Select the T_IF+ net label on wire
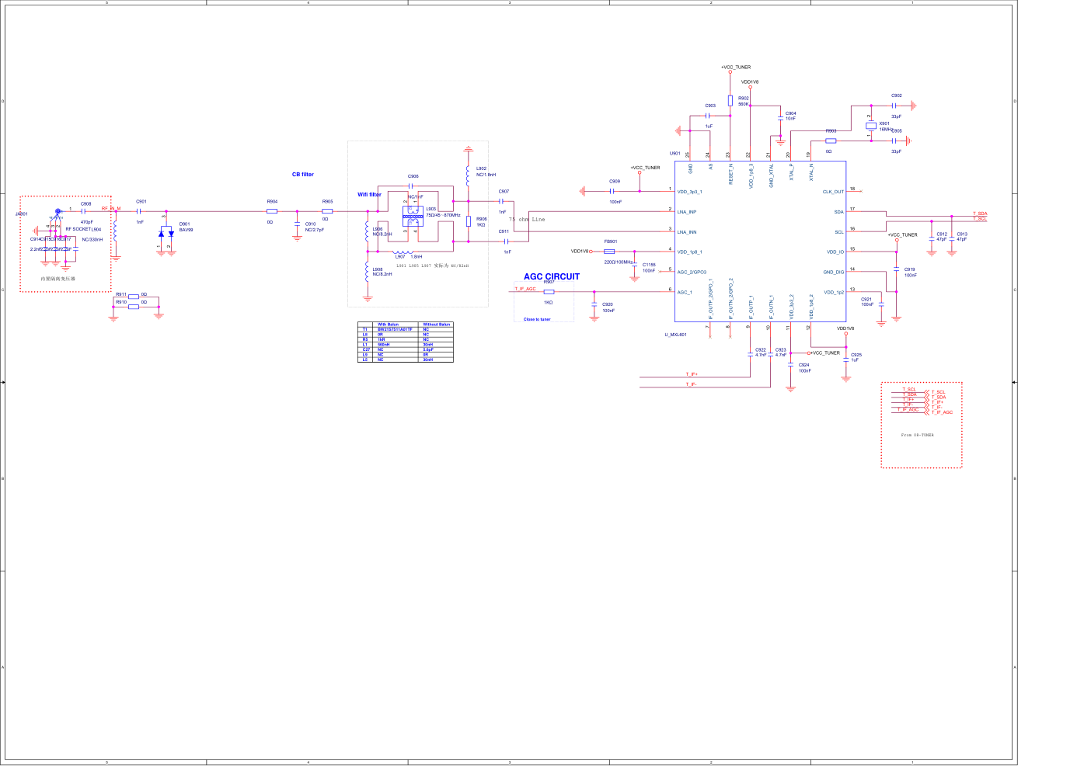The image size is (1091, 771). (691, 374)
